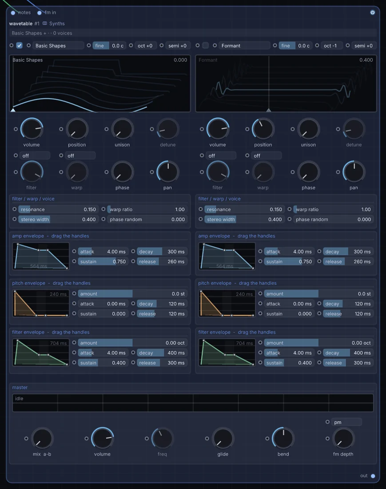Click oscillator A pan knob

pos(167,172)
